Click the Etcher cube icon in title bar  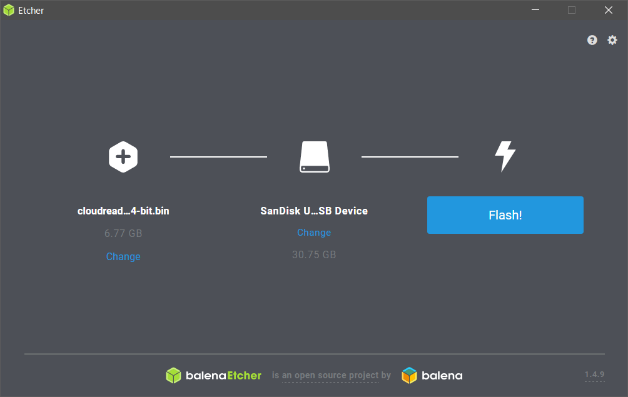pyautogui.click(x=9, y=11)
